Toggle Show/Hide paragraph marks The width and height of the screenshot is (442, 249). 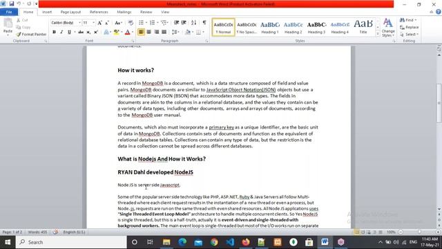pyautogui.click(x=204, y=23)
